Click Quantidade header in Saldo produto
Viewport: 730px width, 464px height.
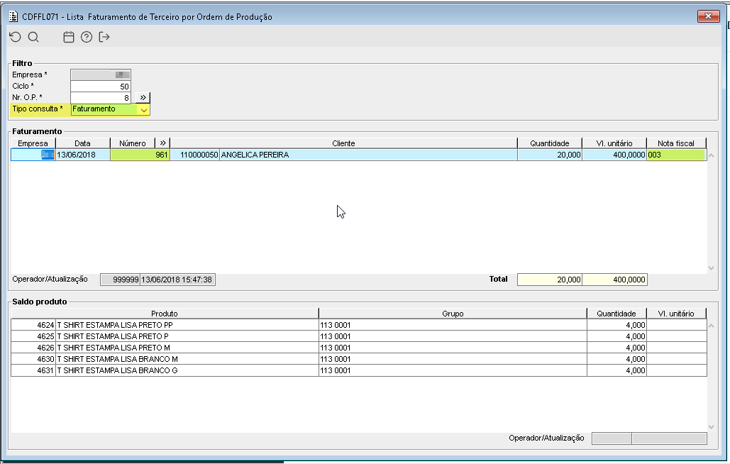coord(616,314)
